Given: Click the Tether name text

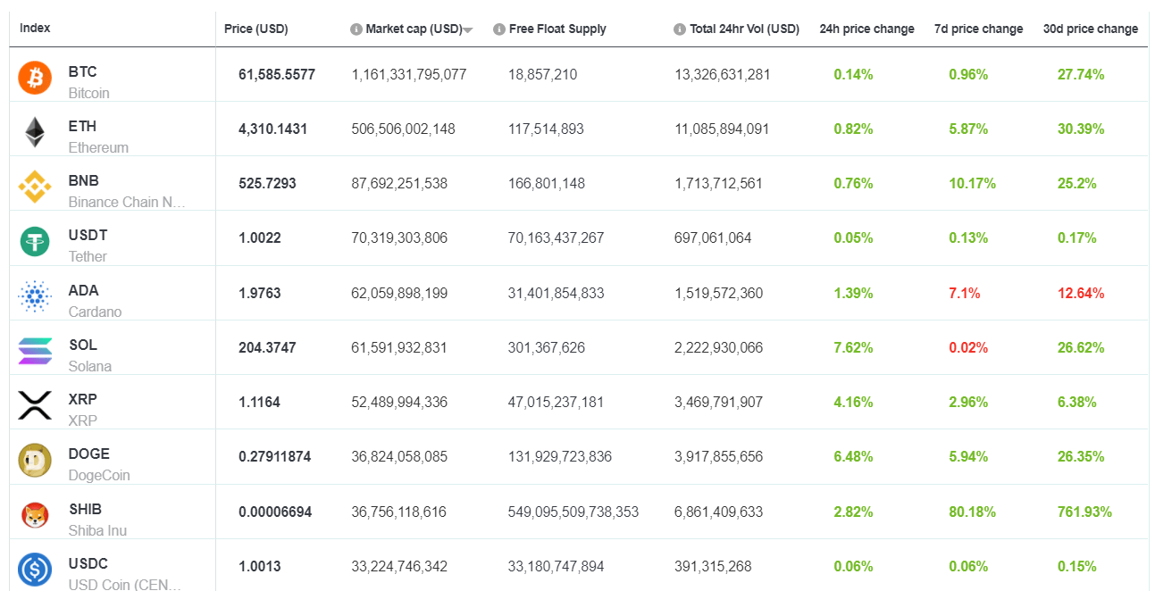Looking at the screenshot, I should click(88, 256).
